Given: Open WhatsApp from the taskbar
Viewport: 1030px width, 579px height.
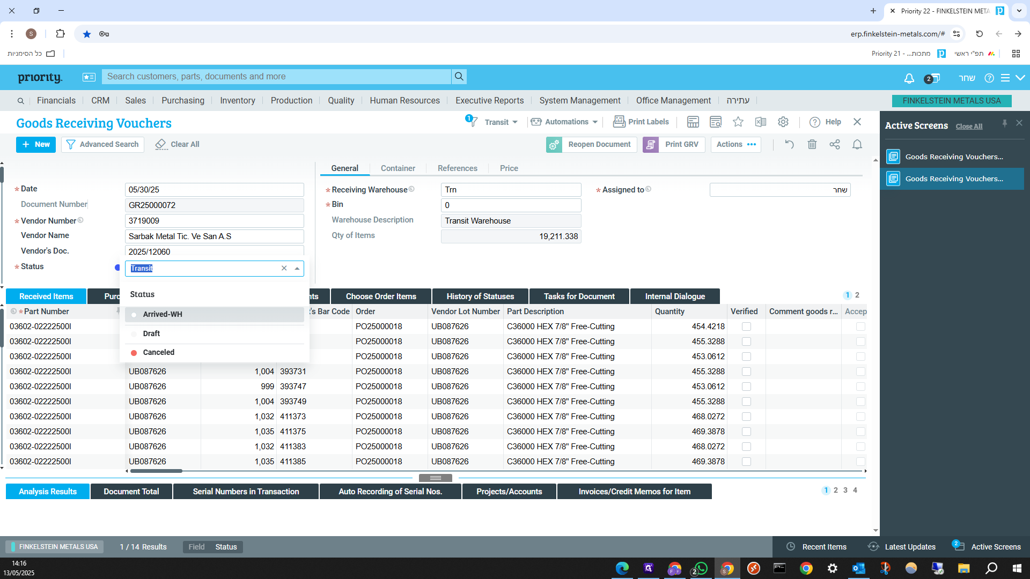Looking at the screenshot, I should (700, 568).
